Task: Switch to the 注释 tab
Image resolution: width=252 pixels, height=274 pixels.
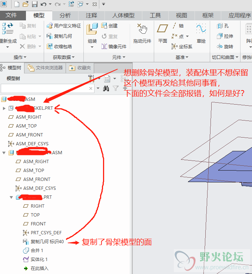Action: coord(91,15)
